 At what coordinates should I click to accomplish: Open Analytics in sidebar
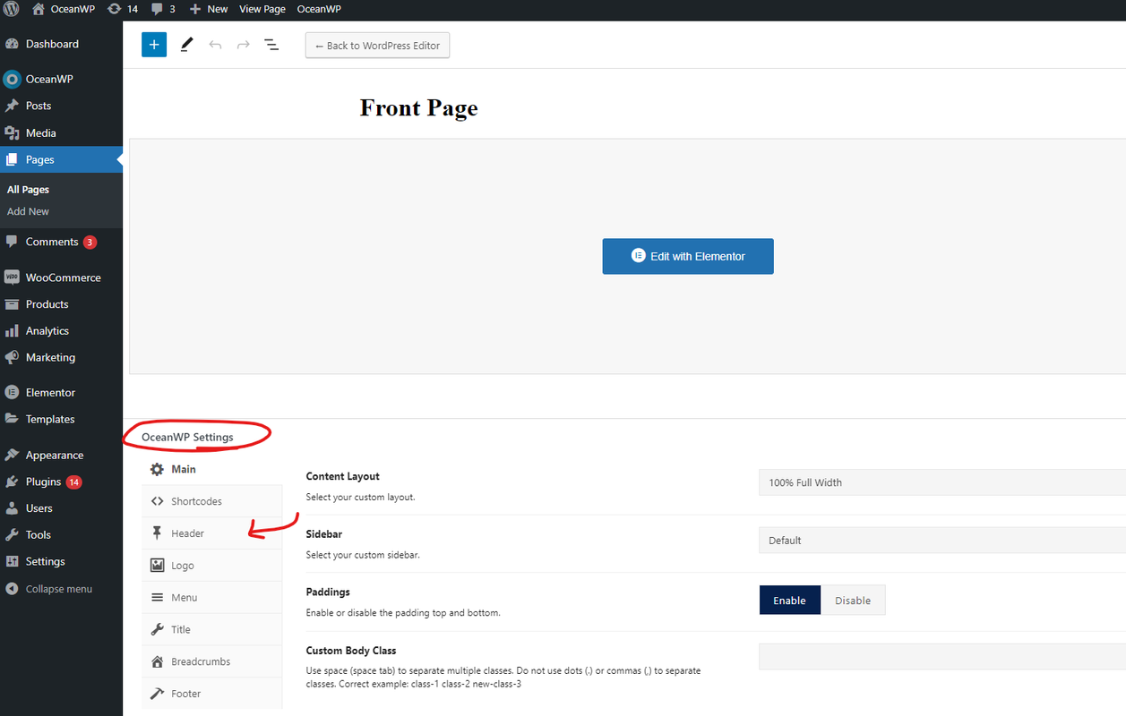coord(61,330)
